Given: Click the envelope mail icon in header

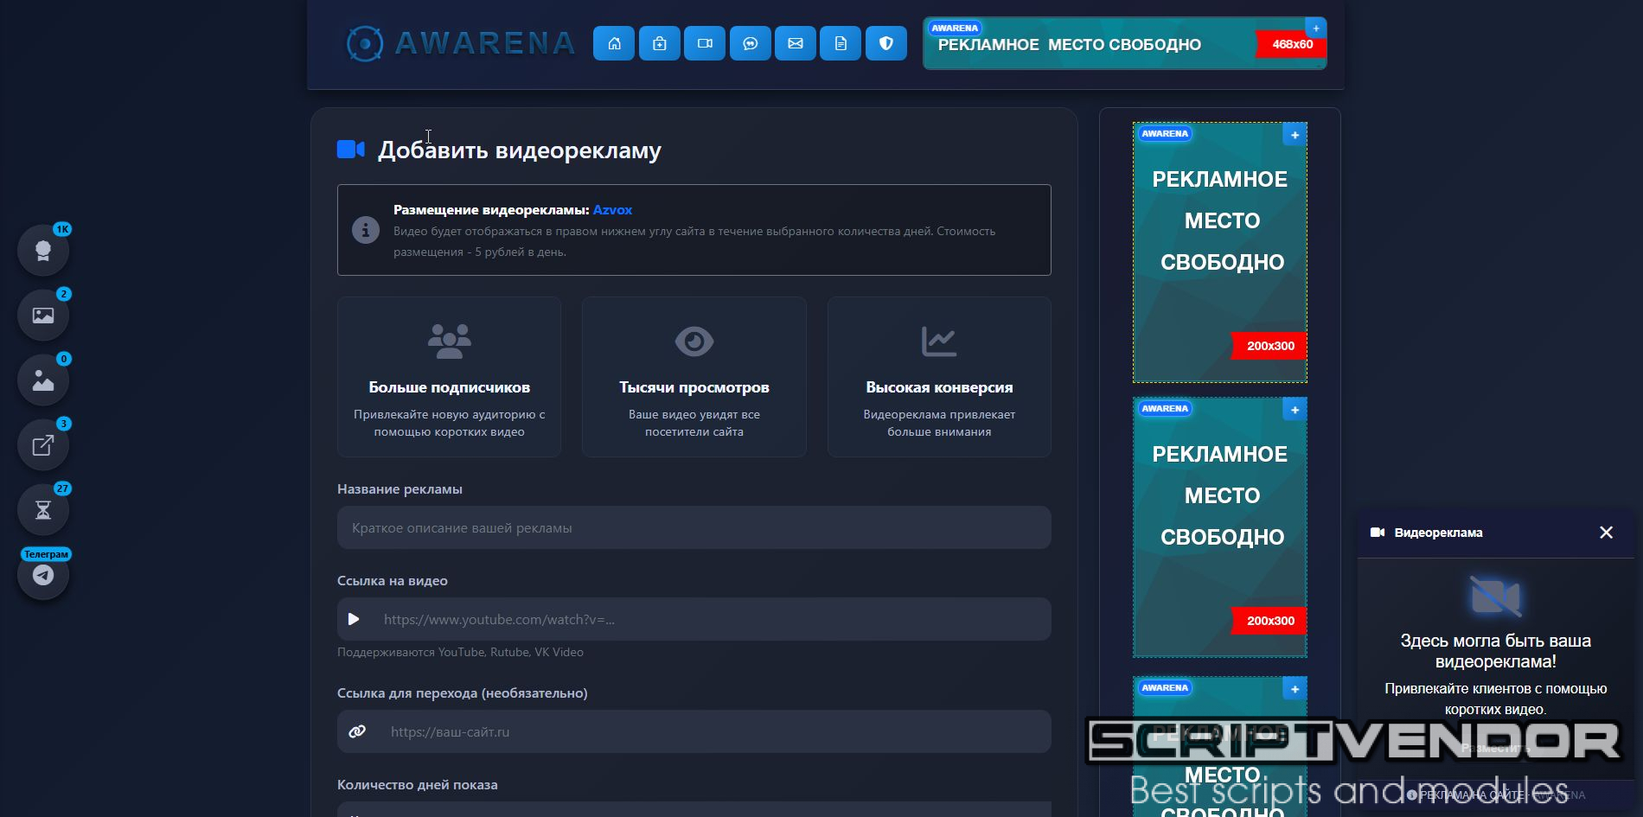Looking at the screenshot, I should click(796, 43).
